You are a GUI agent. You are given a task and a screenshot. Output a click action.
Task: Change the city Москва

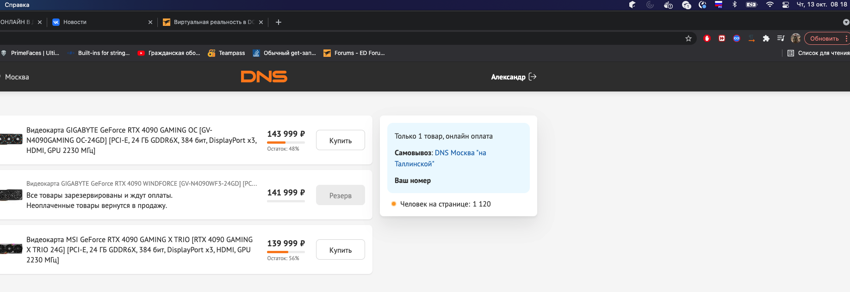click(x=17, y=77)
